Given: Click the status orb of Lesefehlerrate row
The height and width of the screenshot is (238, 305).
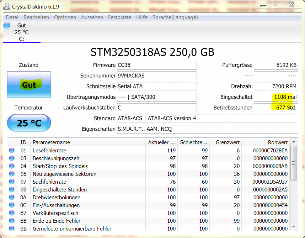Looking at the screenshot, I should point(12,150).
